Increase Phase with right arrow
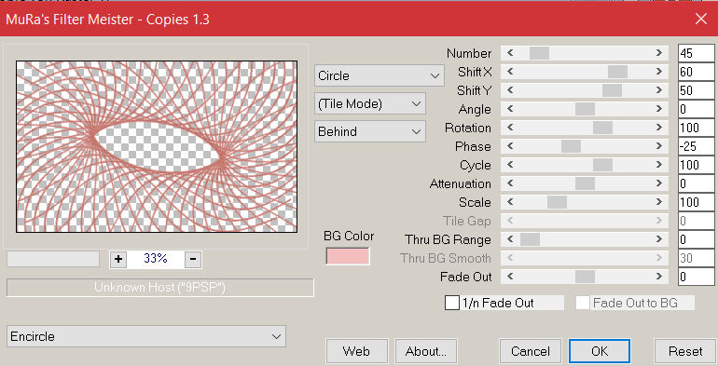 (x=659, y=146)
